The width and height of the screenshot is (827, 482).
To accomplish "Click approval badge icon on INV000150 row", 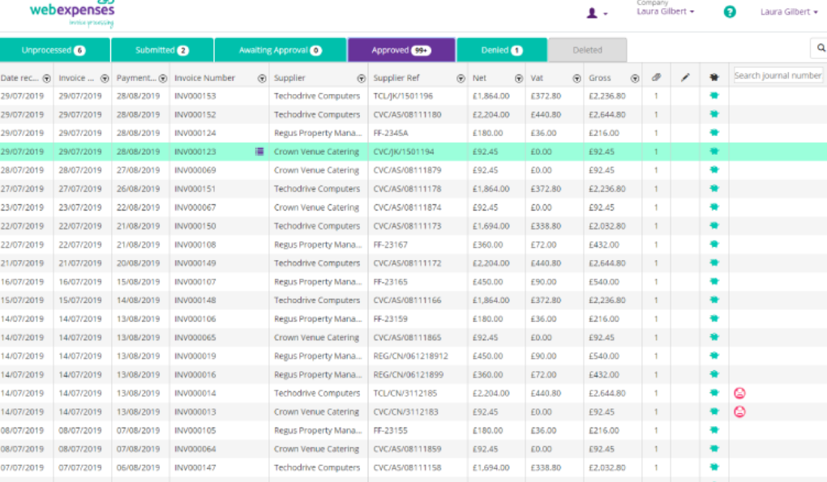I will click(714, 226).
